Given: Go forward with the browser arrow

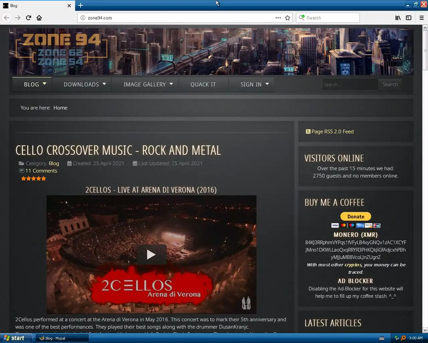Looking at the screenshot, I should 18,18.
